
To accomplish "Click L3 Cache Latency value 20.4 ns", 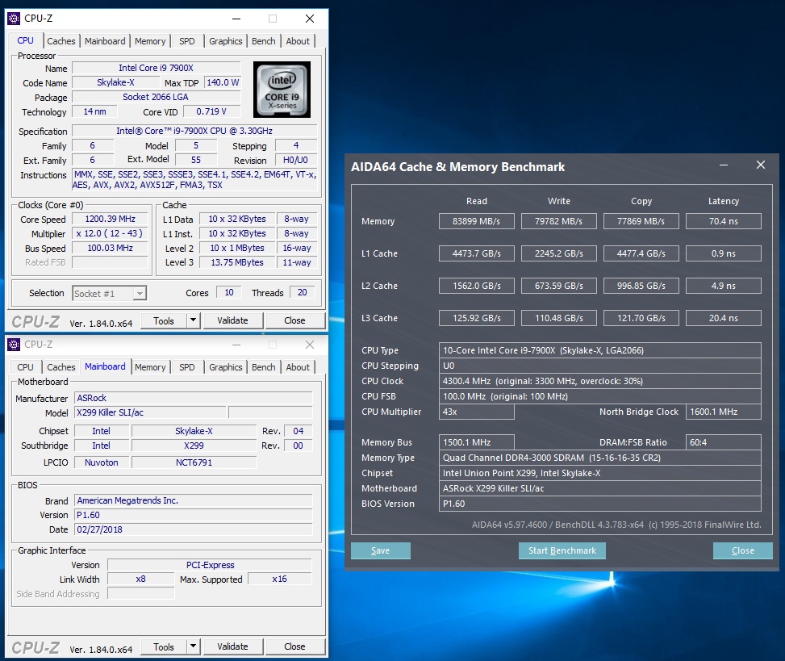I will (724, 318).
